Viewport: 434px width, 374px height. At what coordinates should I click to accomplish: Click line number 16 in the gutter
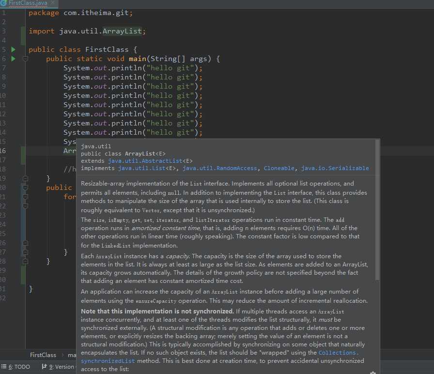(3, 151)
